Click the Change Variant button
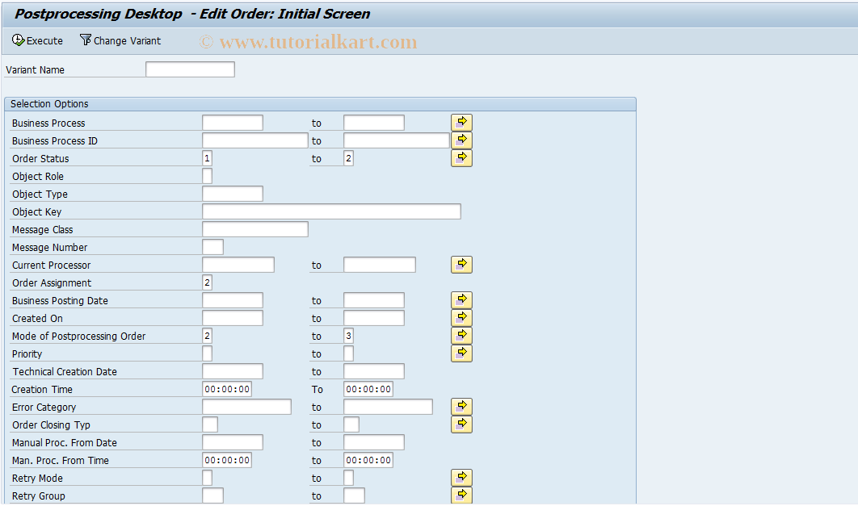 point(120,40)
